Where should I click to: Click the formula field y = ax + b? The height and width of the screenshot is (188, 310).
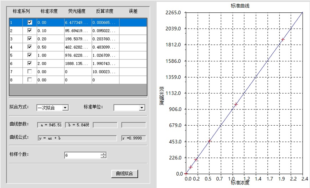tap(77, 138)
